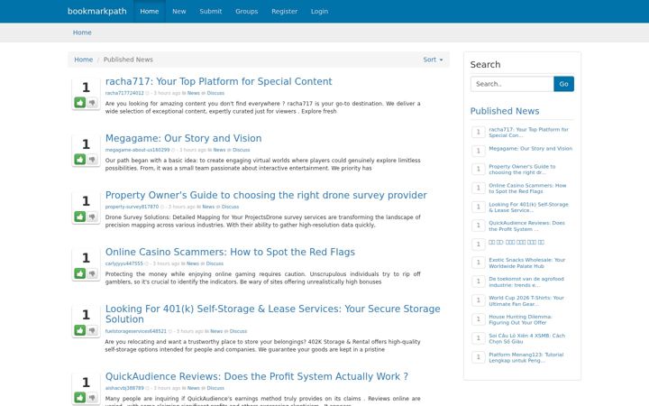Click Discuss link under QuickAudience post
The image size is (649, 406).
(215, 388)
